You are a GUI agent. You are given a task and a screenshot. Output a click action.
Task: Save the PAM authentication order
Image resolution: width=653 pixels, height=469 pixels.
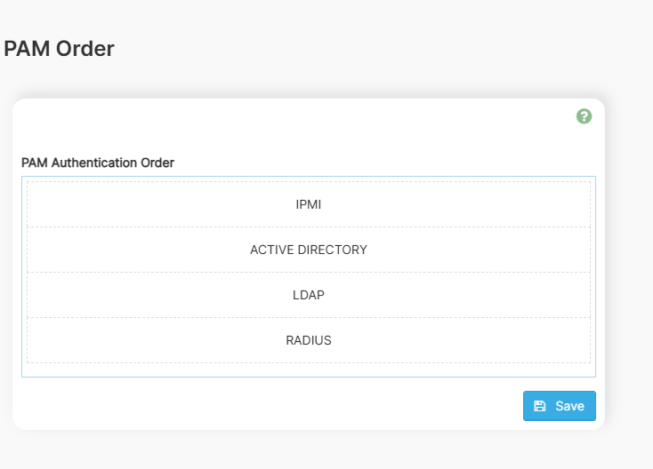(560, 406)
